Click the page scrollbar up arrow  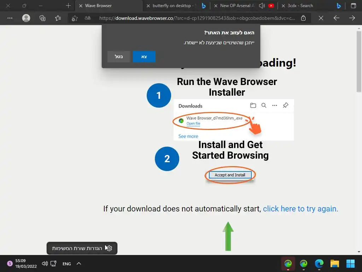click(359, 28)
